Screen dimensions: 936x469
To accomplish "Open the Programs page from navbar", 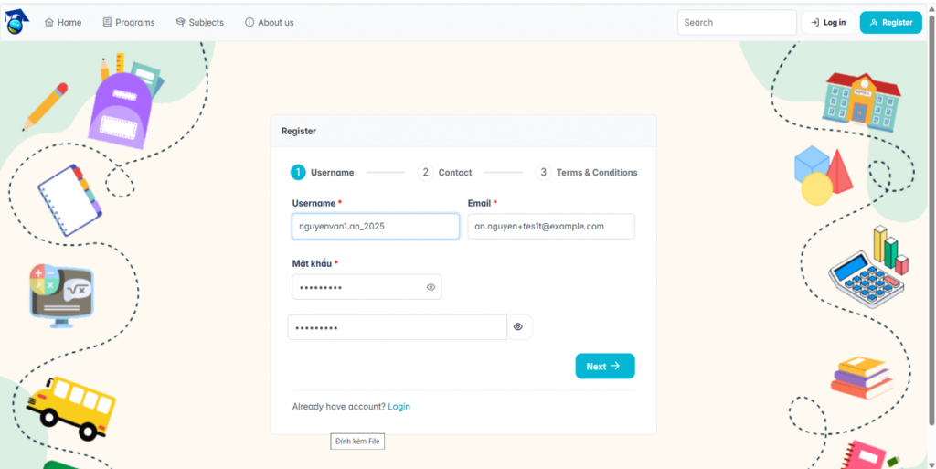I will pos(128,22).
